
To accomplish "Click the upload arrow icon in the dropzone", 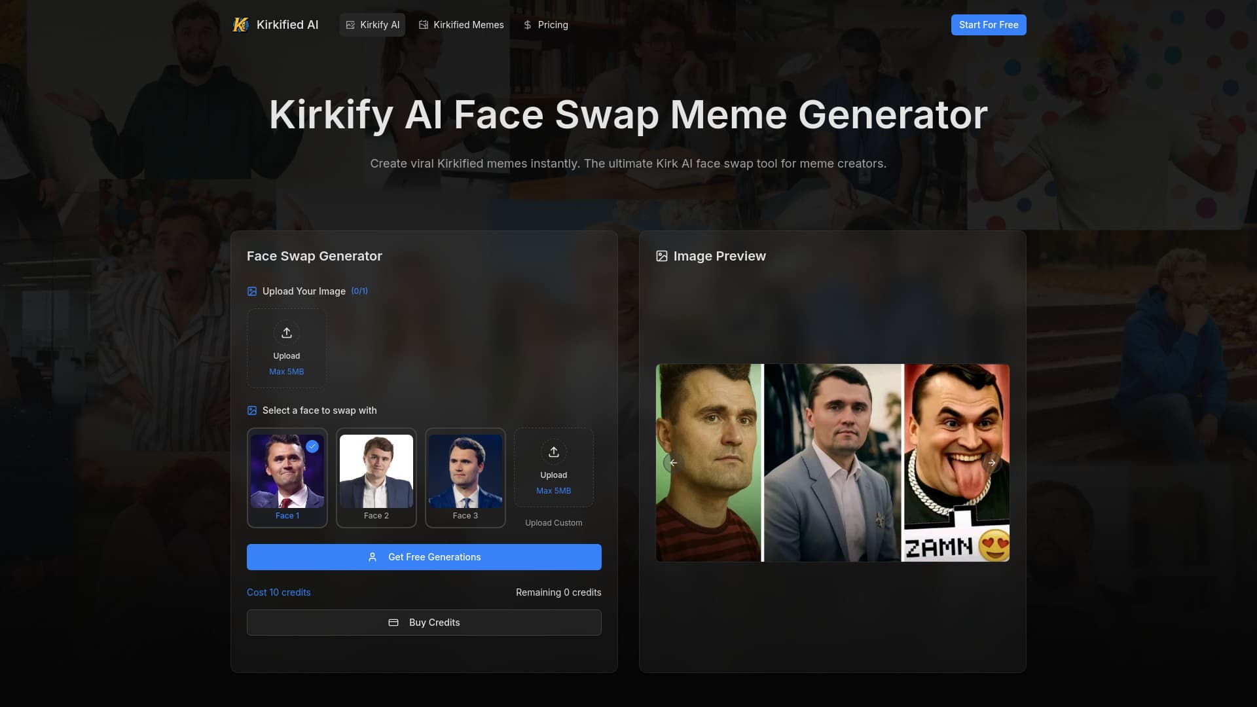I will [287, 333].
